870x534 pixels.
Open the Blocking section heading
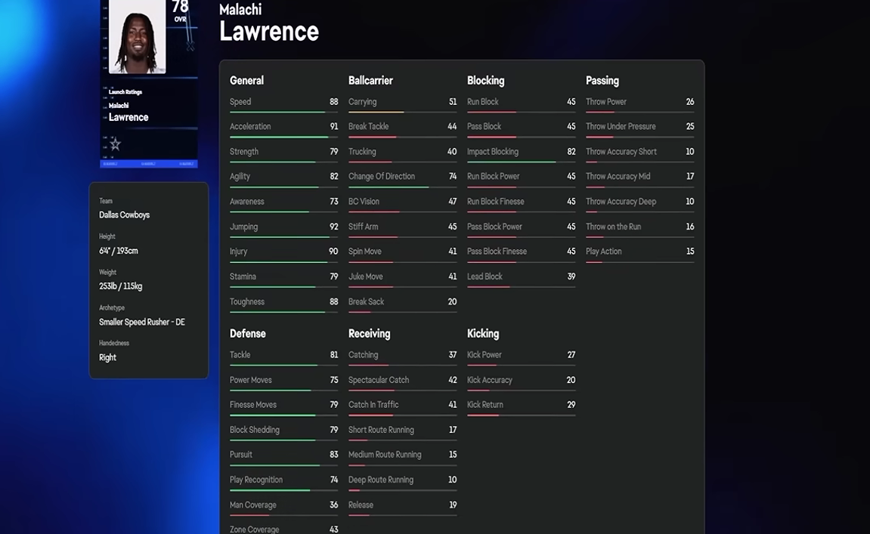tap(485, 80)
